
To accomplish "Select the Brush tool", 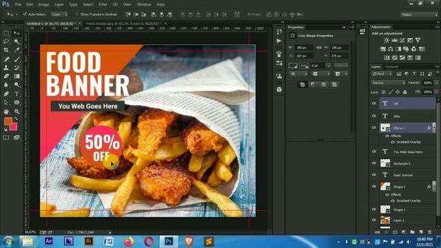I will click(x=17, y=59).
